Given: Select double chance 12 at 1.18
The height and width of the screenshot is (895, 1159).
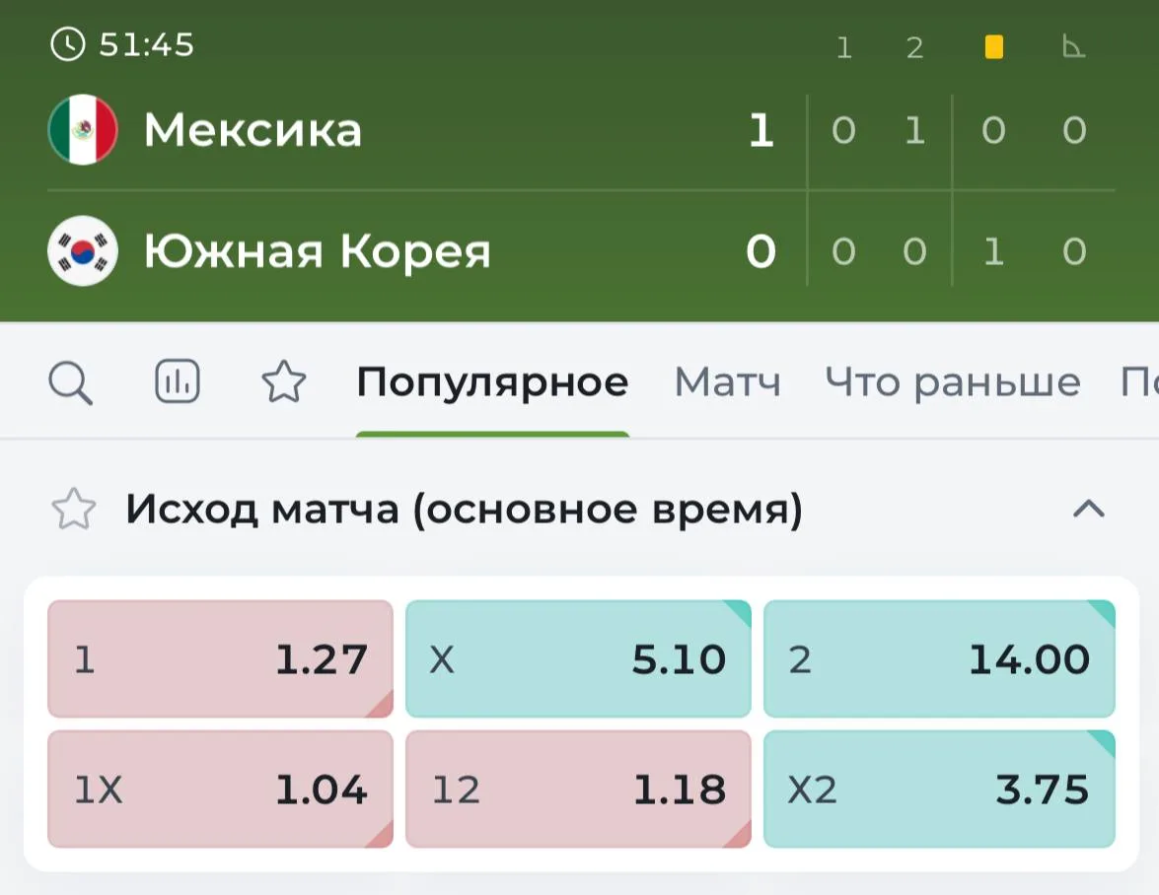Looking at the screenshot, I should click(578, 789).
